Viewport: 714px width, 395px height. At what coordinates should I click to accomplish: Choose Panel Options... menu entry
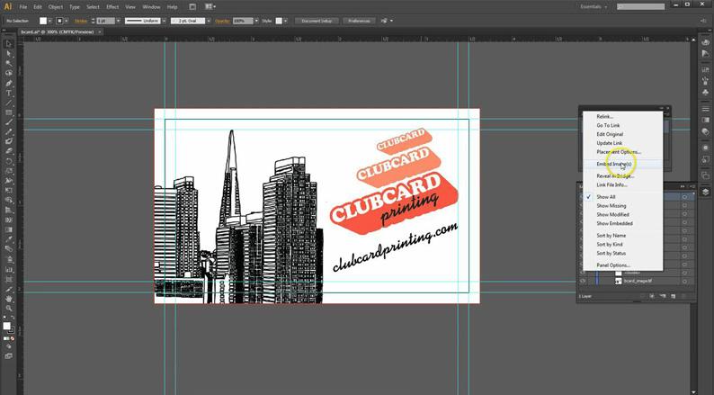click(x=613, y=265)
